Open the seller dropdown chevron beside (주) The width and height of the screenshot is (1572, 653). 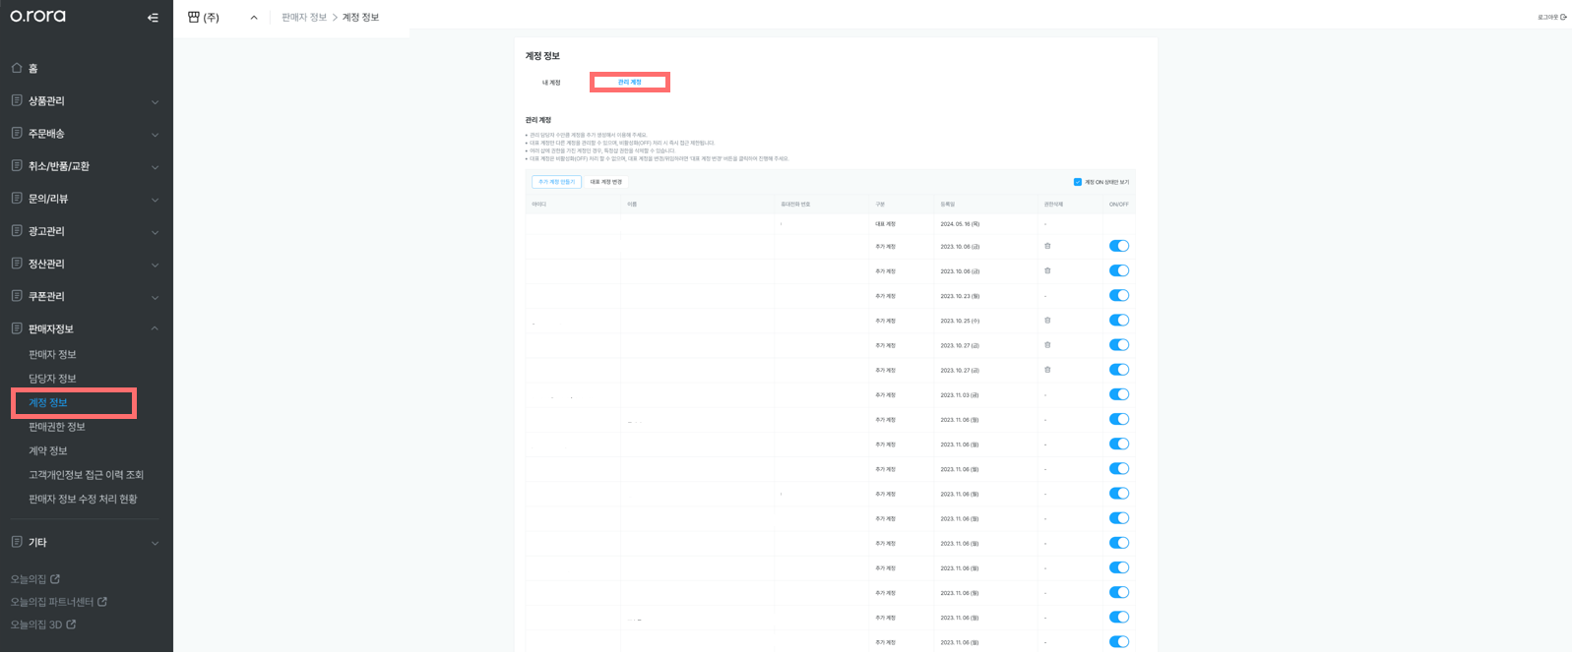[254, 18]
